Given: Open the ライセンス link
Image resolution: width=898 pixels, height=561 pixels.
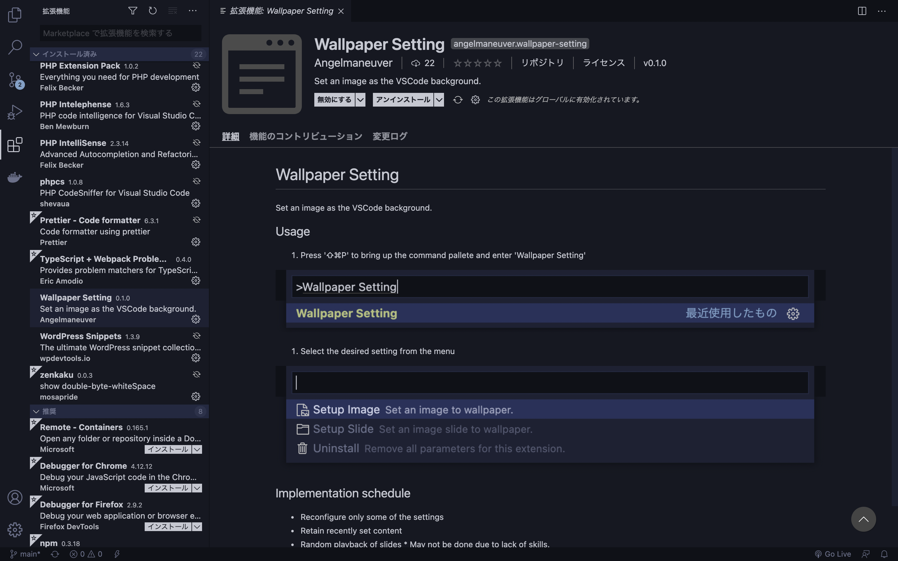Looking at the screenshot, I should click(x=604, y=63).
